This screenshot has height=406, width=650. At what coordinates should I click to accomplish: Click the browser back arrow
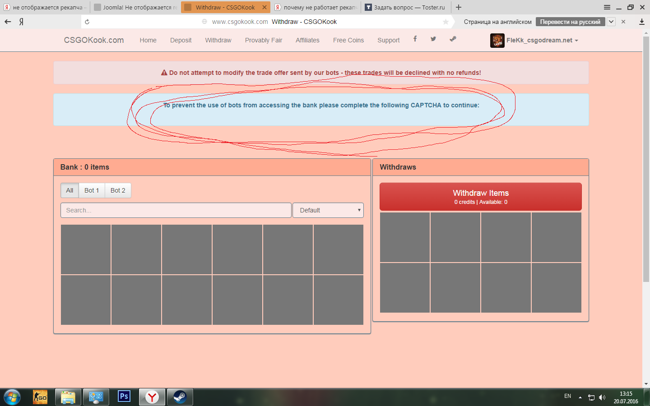click(8, 22)
